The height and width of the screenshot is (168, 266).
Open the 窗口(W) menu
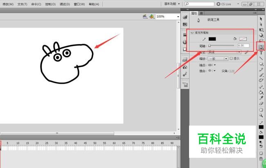(79, 4)
